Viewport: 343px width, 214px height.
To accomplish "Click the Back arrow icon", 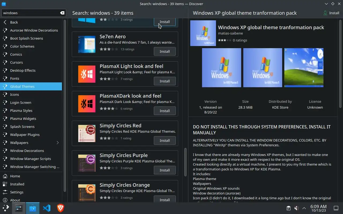I will 5,22.
